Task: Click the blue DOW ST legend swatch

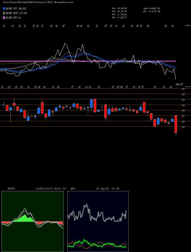Action: pyautogui.click(x=4, y=9)
